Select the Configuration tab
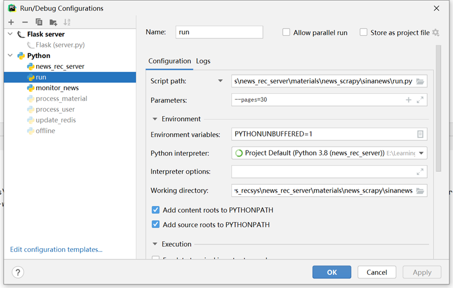This screenshot has width=453, height=288. (170, 61)
